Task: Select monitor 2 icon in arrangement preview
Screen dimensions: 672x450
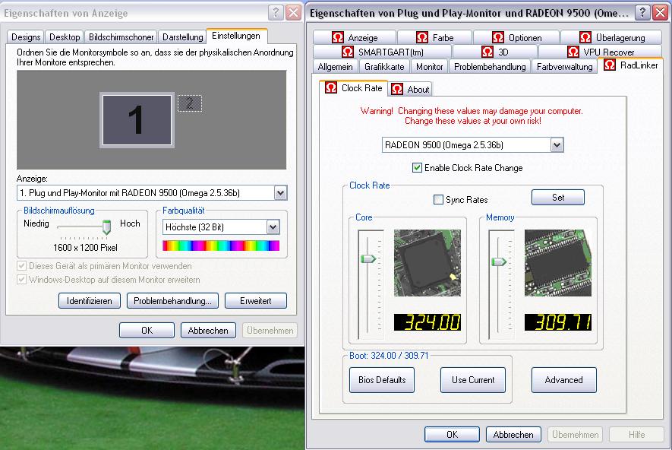Action: tap(189, 103)
